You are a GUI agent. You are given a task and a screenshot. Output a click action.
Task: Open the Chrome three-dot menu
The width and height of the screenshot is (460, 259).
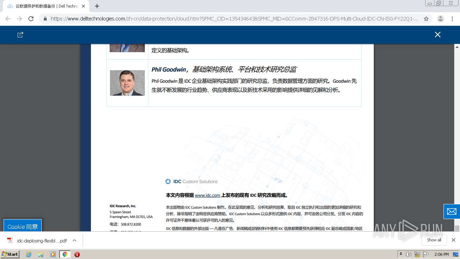(452, 19)
